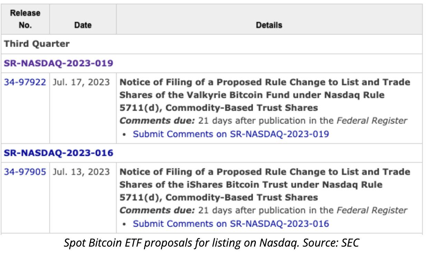Click the Date column header

[83, 25]
